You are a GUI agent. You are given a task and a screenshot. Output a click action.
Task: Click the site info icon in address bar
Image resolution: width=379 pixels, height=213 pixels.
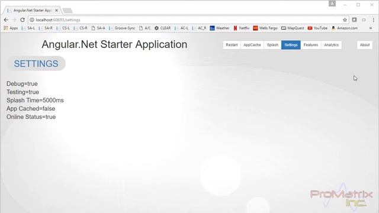32,20
